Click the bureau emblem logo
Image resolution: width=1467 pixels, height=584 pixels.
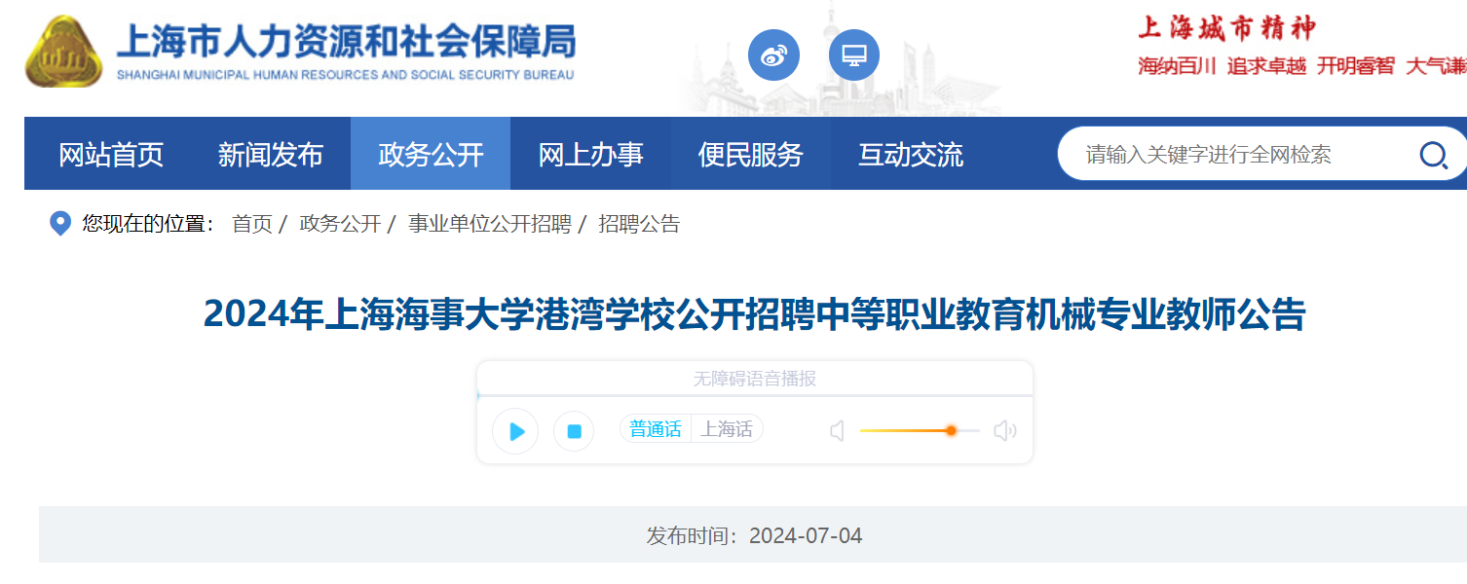(x=63, y=53)
